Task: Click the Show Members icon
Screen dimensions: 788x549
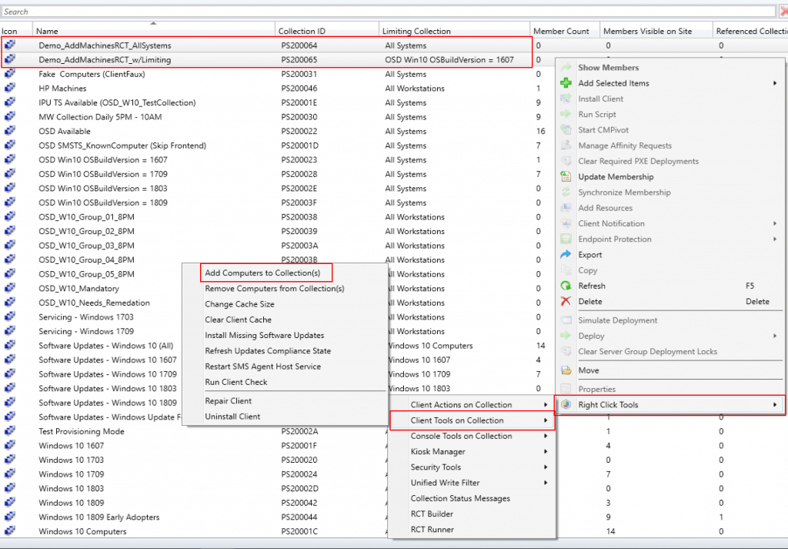Action: click(x=567, y=67)
